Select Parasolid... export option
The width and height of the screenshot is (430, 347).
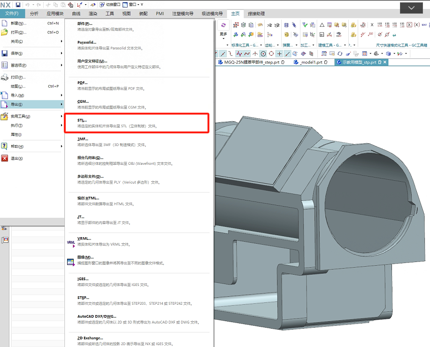[139, 45]
